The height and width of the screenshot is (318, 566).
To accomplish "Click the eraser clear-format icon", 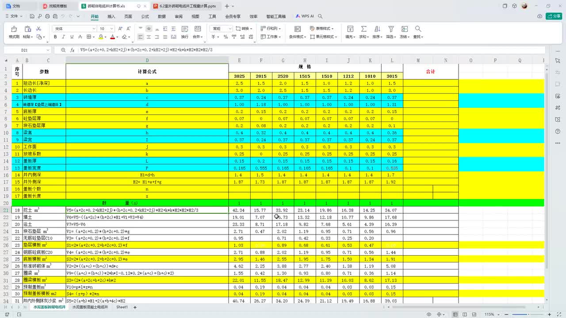I will [124, 37].
